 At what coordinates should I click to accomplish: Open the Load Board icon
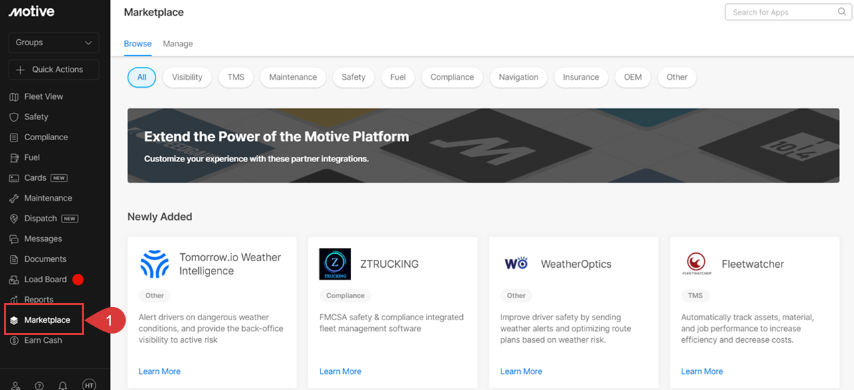tap(14, 280)
